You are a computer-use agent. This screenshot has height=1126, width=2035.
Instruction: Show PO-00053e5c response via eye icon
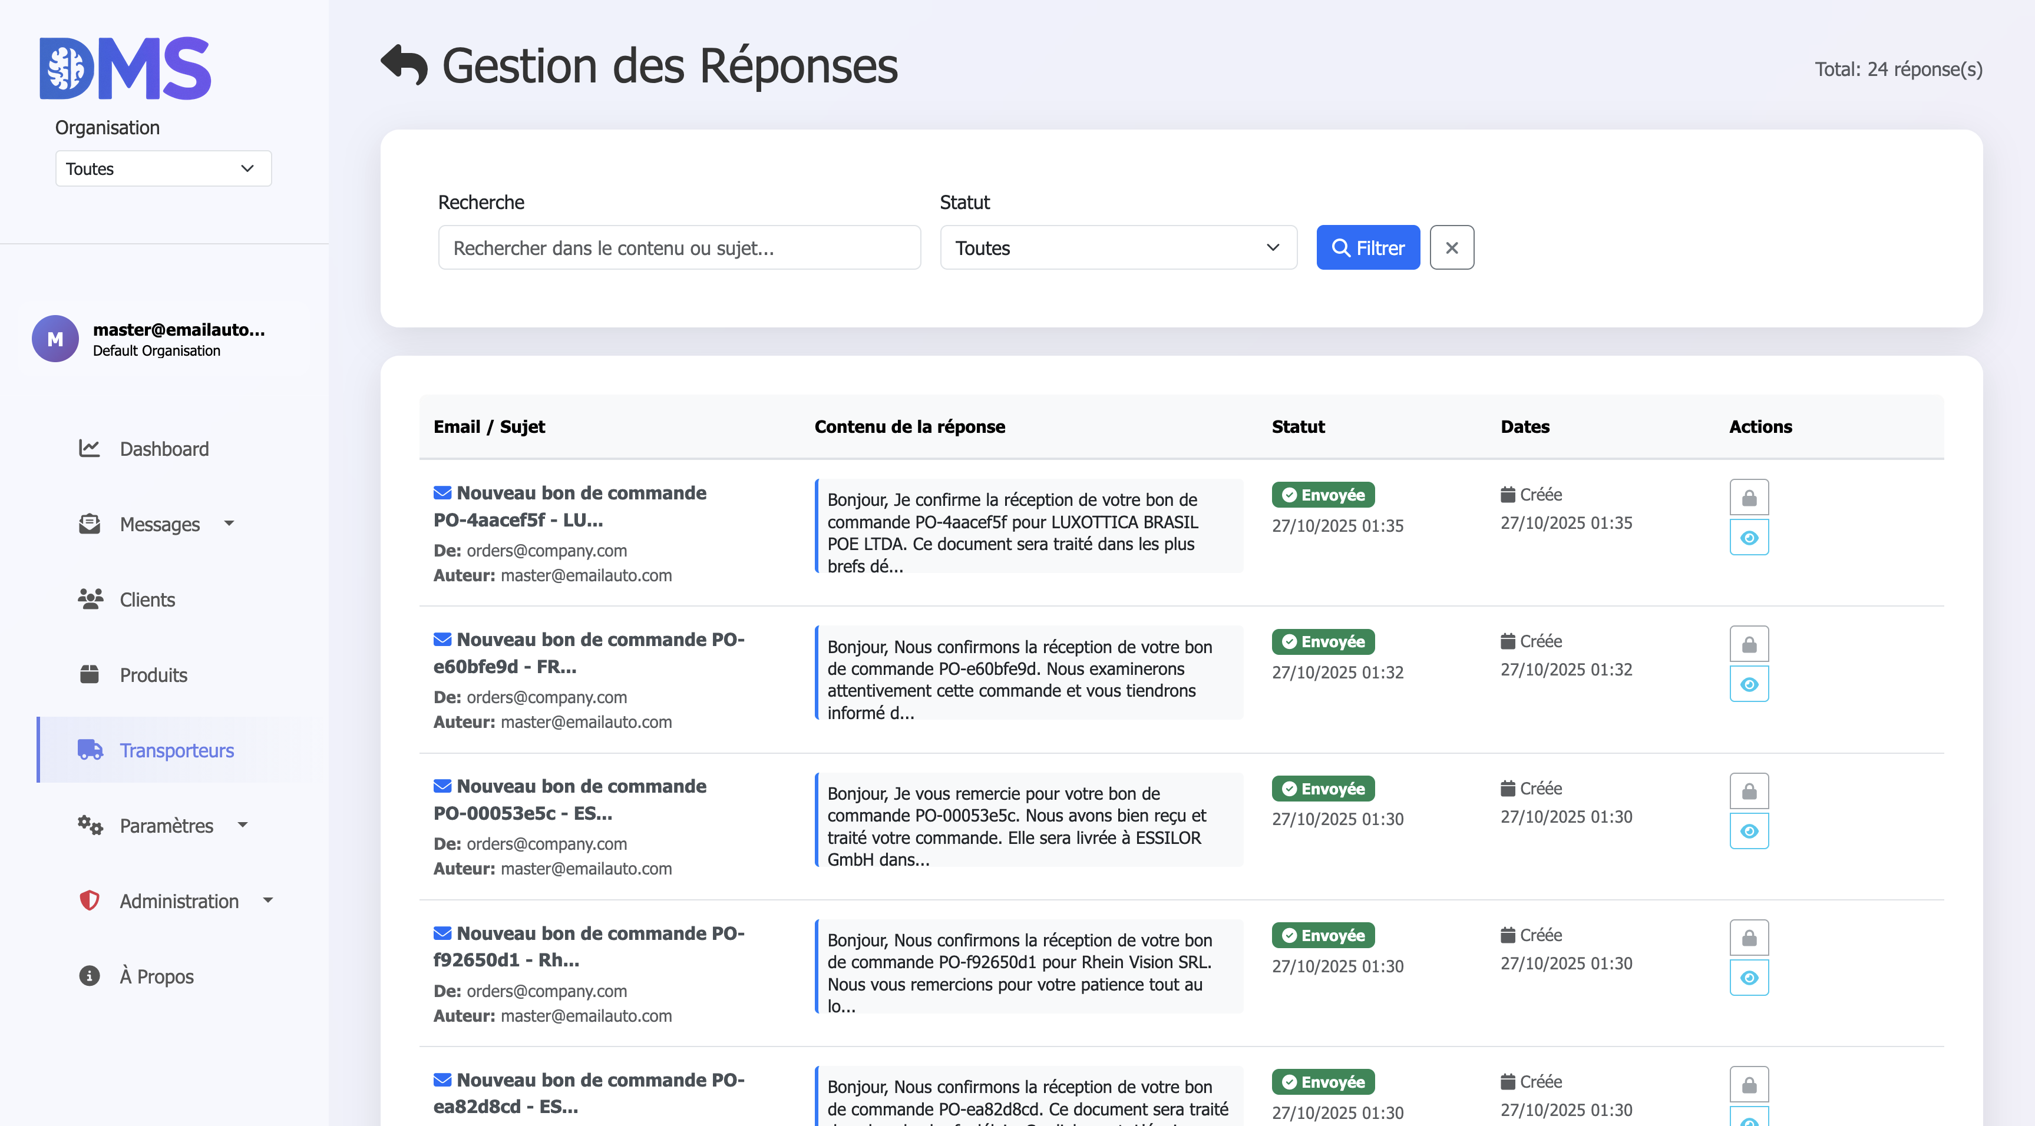point(1748,832)
